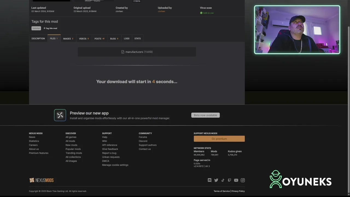The width and height of the screenshot is (350, 197).
Task: Open Give feedback link
Action: point(110,149)
